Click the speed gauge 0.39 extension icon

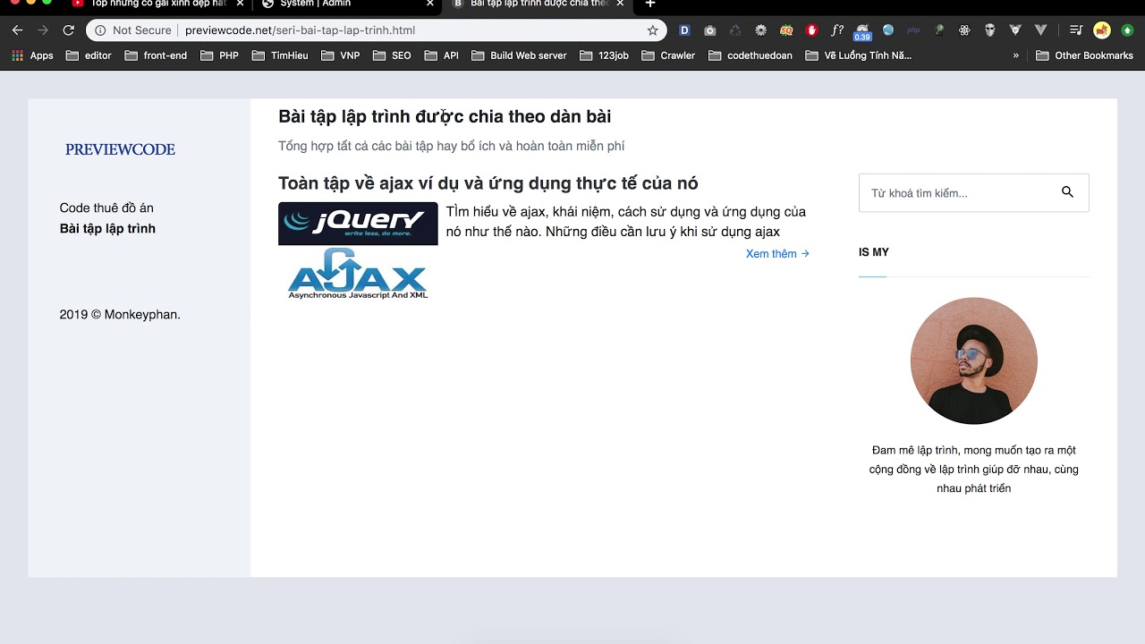coord(862,31)
